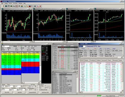Click the Buy UHS button
Viewport: 125px width, 97px height.
pos(7,92)
